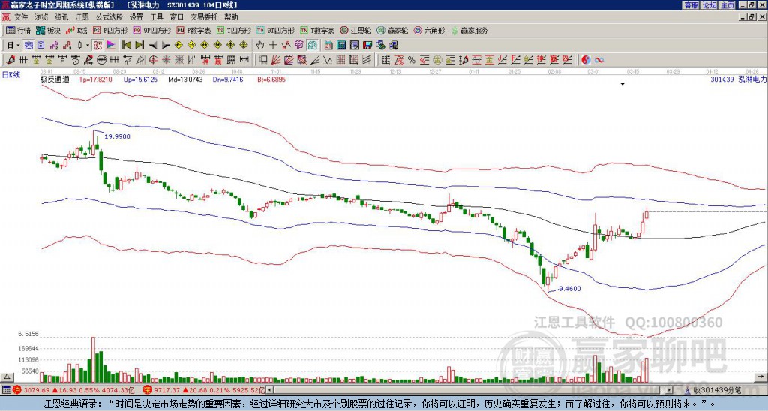Open the 江恩 menu
768x411 pixels.
[82, 17]
